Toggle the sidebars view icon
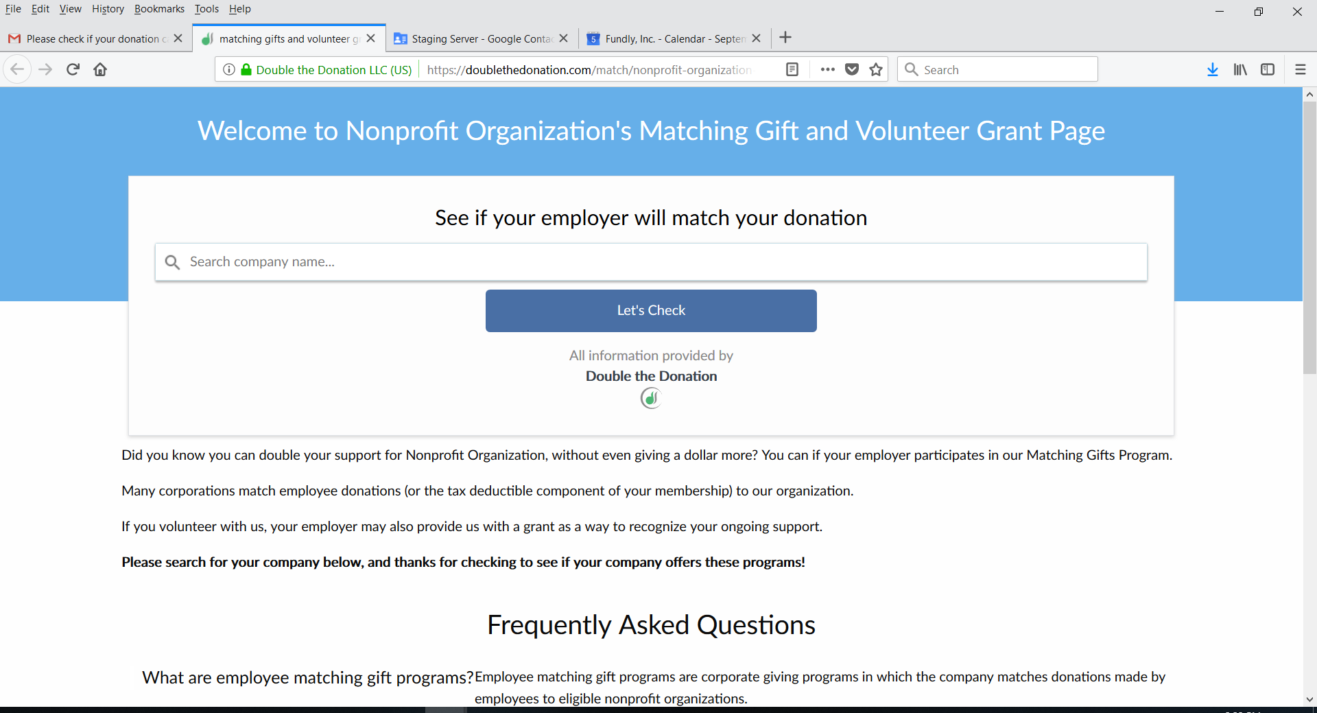Screen dimensions: 1317x713 pos(1268,69)
